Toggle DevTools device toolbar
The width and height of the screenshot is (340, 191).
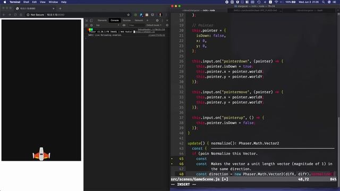91,20
